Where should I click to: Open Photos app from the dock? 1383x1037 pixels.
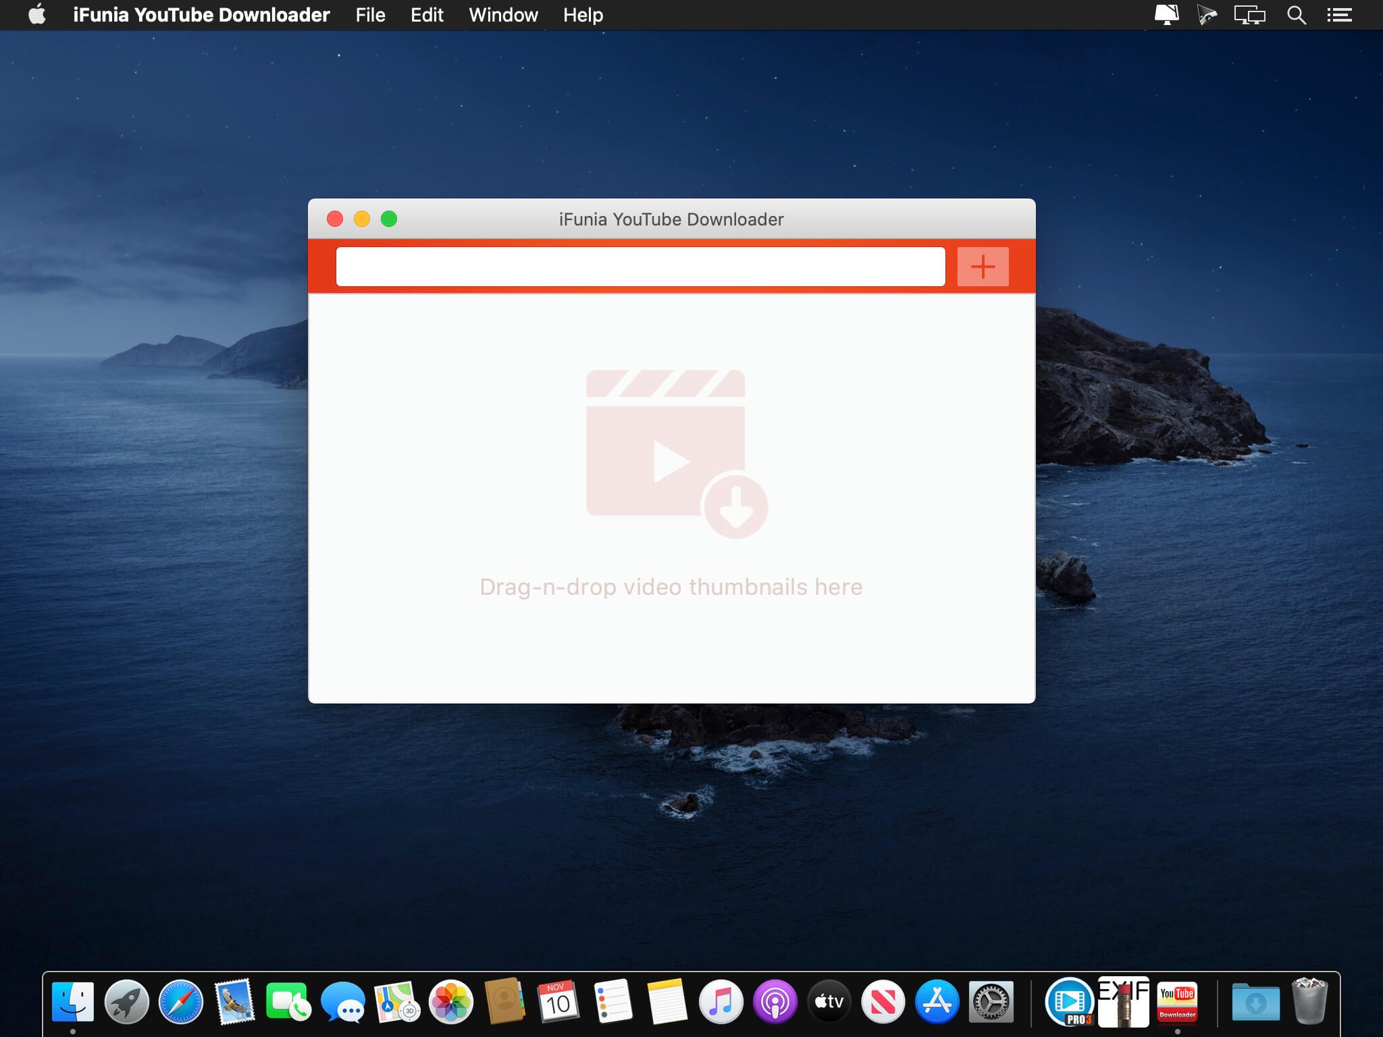450,1002
